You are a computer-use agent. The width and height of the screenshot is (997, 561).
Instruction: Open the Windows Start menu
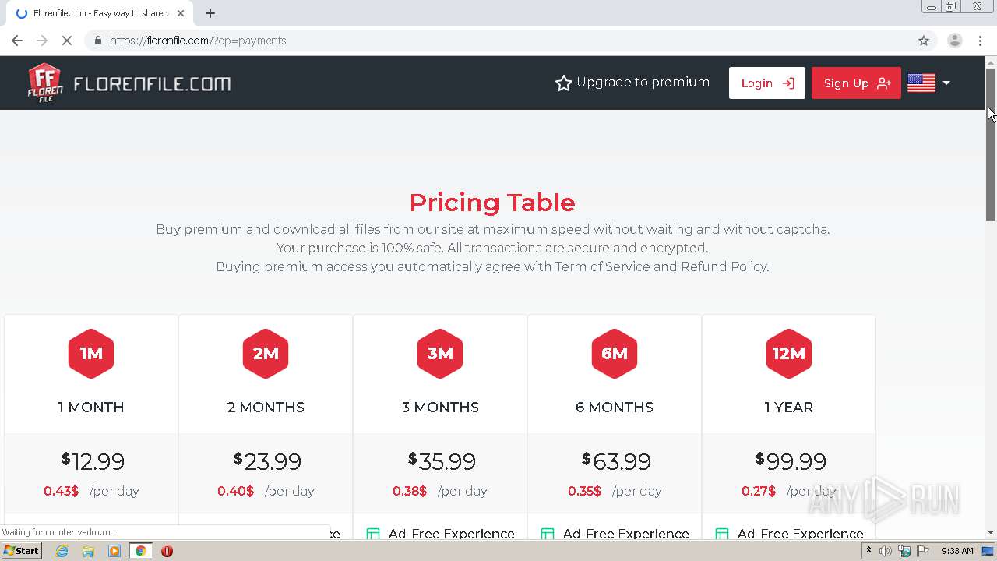click(x=22, y=551)
